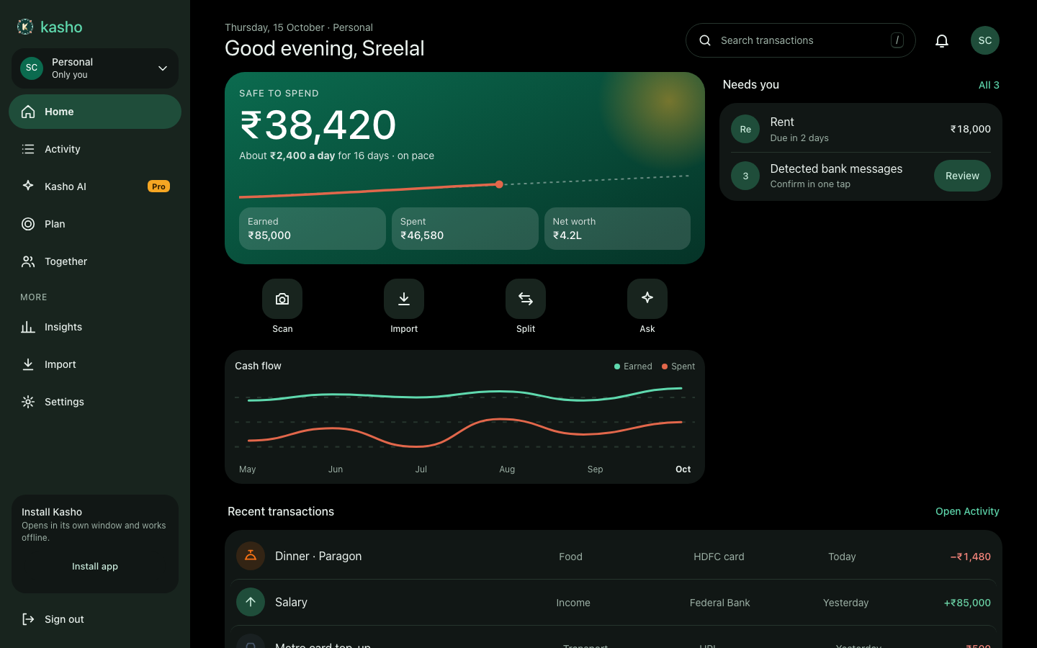Viewport: 1037px width, 648px height.
Task: Click the Rent 'Re' avatar badge
Action: 745,129
